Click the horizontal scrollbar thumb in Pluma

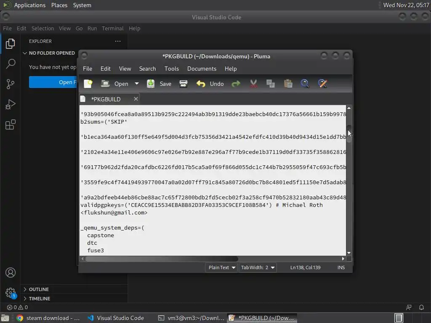click(162, 259)
